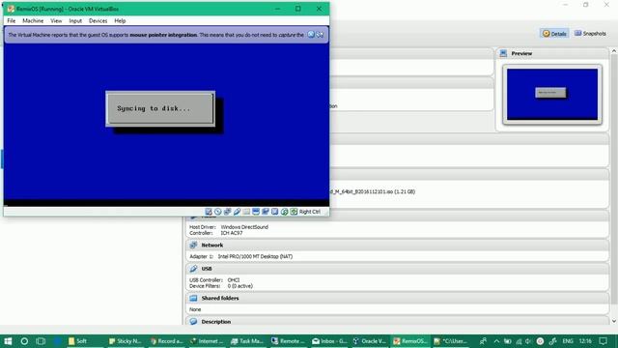The width and height of the screenshot is (618, 348).
Task: Click the mouse integration status icon
Action: [284, 212]
